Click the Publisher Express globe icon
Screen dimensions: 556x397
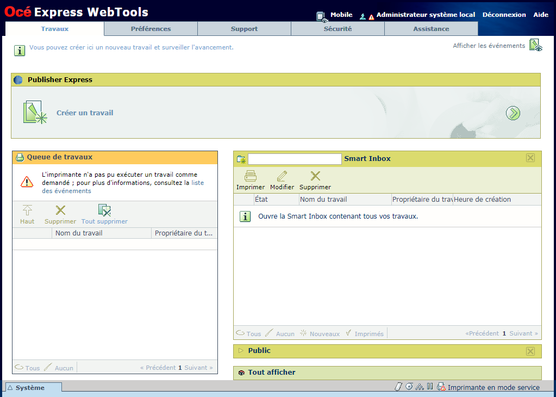18,80
